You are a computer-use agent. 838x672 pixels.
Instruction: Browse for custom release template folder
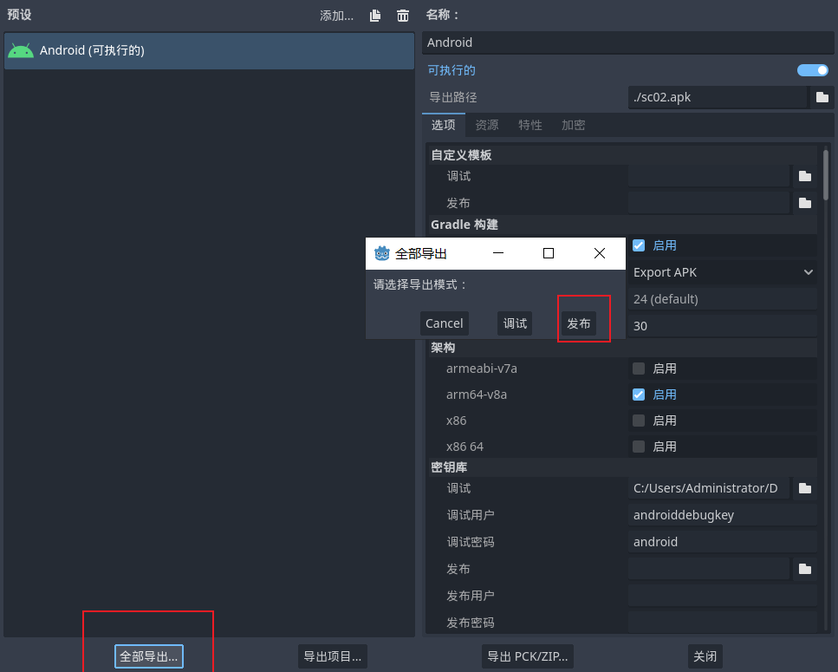pos(805,203)
